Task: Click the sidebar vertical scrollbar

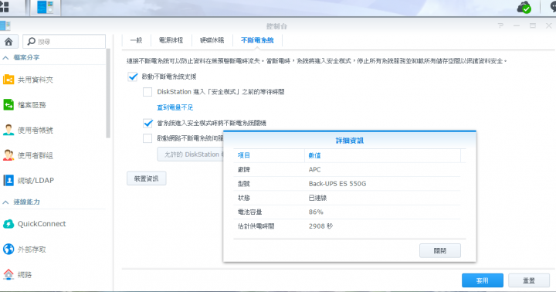Action: coord(108,93)
